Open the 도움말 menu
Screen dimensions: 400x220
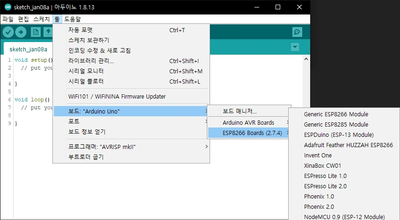73,19
